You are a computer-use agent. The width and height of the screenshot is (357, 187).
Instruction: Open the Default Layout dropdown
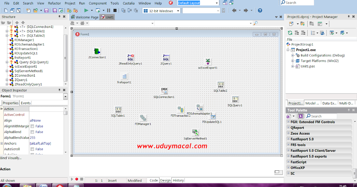coord(217,3)
